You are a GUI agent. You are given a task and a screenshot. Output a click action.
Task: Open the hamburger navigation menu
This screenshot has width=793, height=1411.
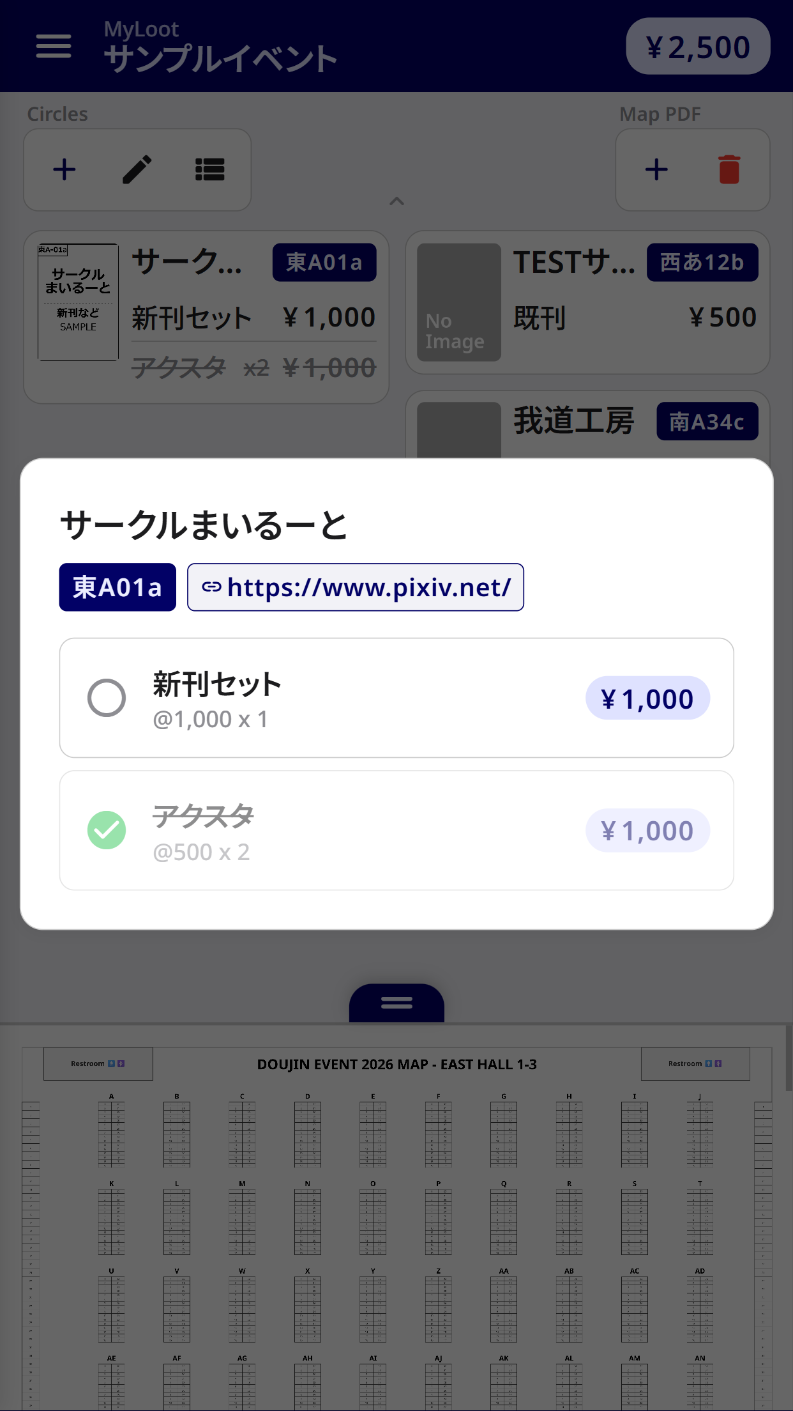54,46
